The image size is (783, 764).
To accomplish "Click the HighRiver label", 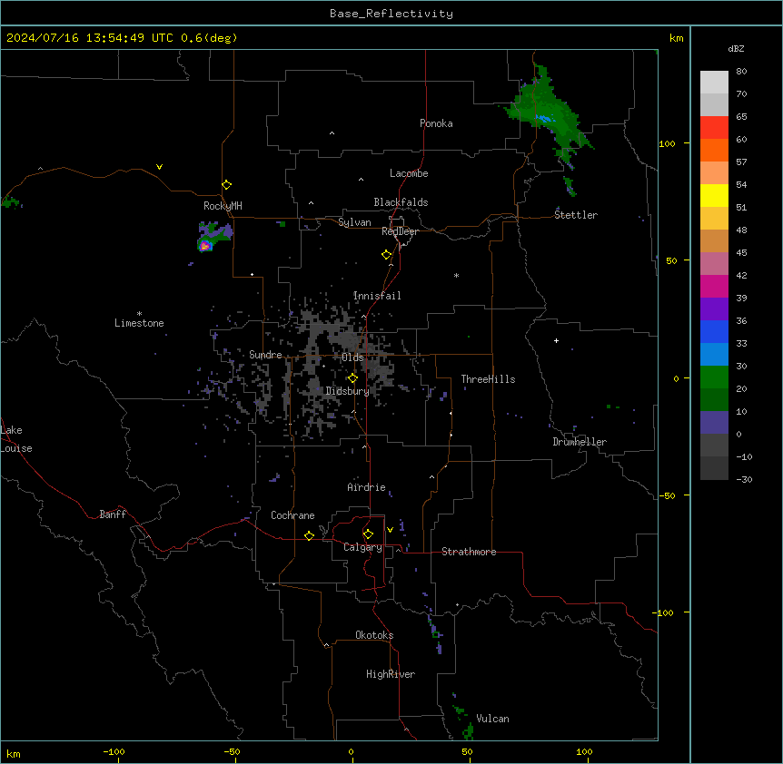I will point(391,674).
